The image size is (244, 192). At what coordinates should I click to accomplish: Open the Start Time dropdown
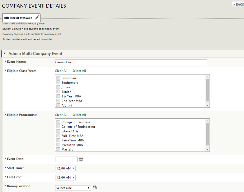click(65, 168)
